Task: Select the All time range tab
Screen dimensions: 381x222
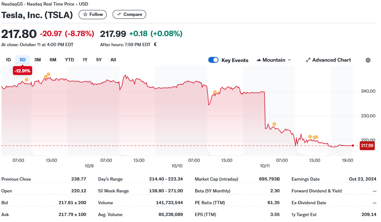Action: [x=113, y=60]
